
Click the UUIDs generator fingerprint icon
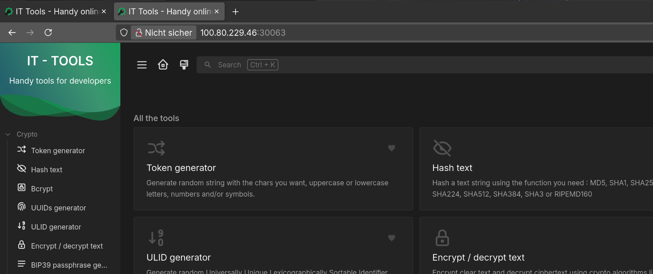pos(22,207)
